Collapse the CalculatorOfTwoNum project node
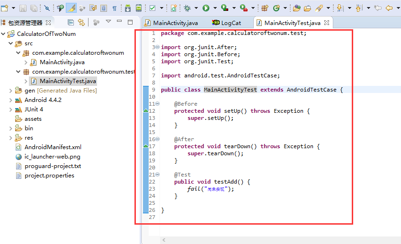This screenshot has width=401, height=244. pyautogui.click(x=3, y=34)
